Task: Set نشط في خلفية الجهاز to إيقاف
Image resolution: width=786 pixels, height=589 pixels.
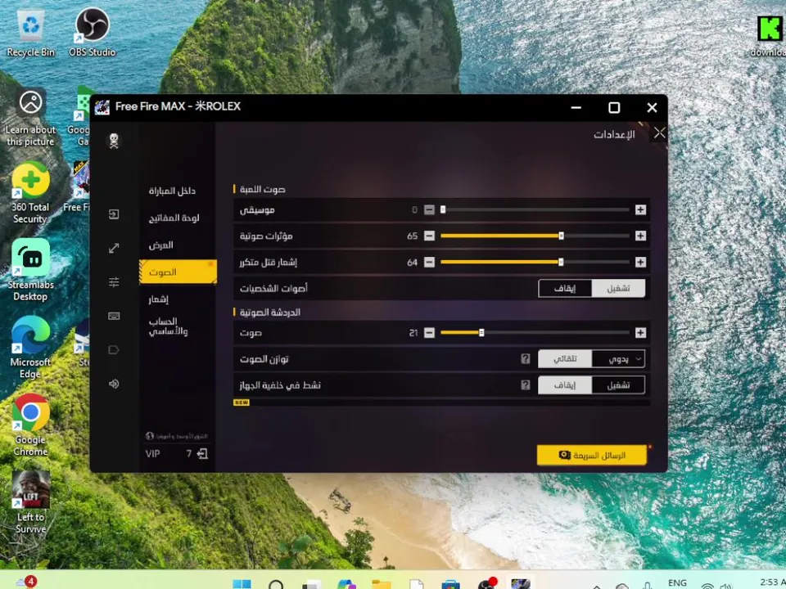Action: (x=565, y=384)
